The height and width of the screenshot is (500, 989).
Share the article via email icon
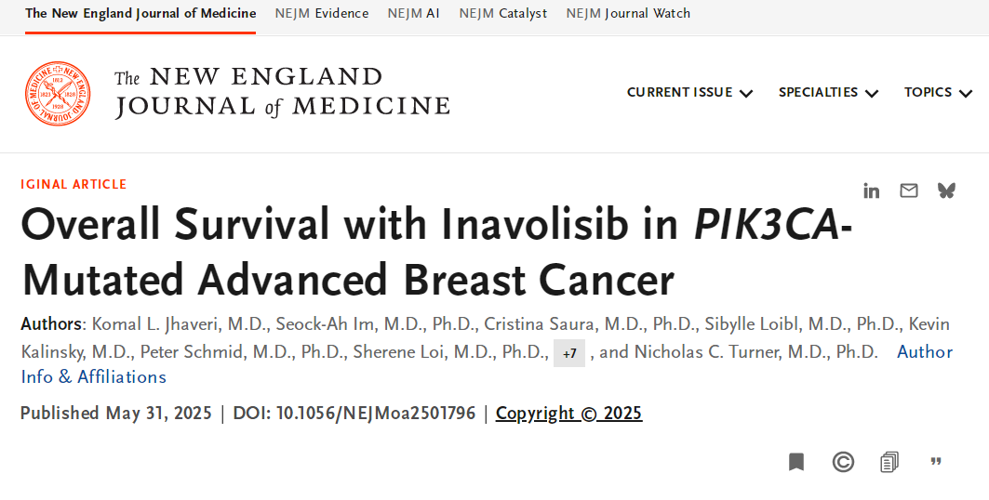pyautogui.click(x=908, y=191)
